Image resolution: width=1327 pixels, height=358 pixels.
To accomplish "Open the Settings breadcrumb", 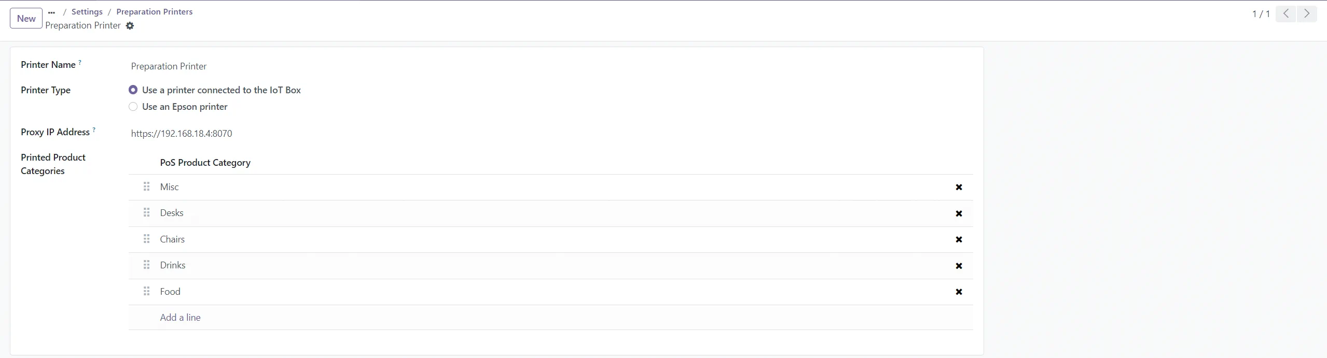I will (x=87, y=12).
